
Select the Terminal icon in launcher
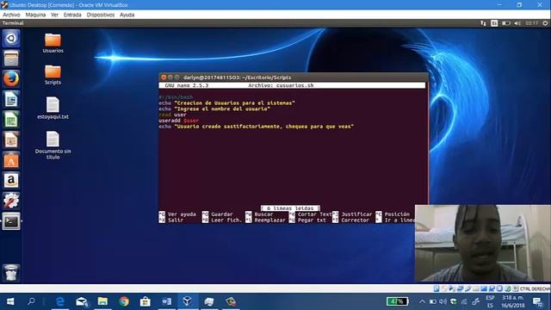(11, 221)
